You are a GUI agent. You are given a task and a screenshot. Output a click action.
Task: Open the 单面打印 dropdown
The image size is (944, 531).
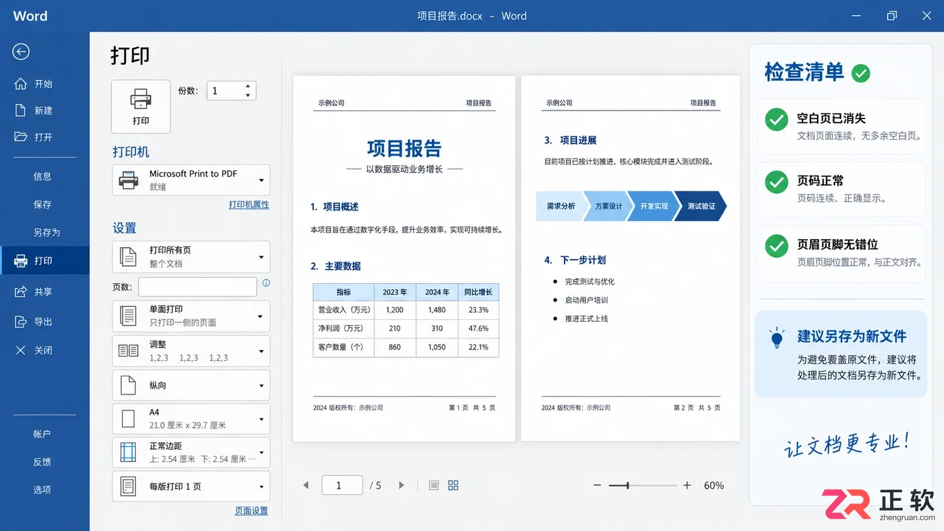(191, 315)
